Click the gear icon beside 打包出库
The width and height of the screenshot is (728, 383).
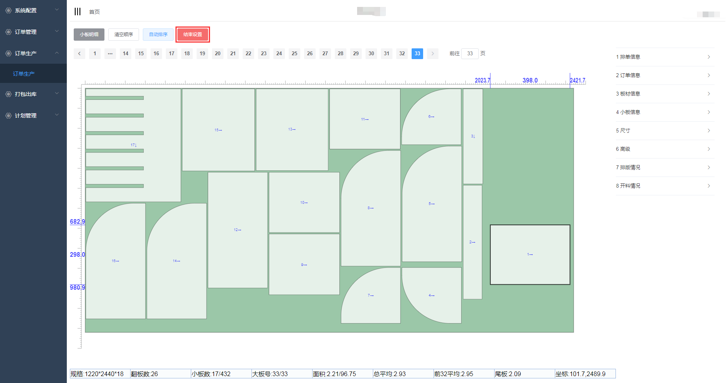(8, 94)
